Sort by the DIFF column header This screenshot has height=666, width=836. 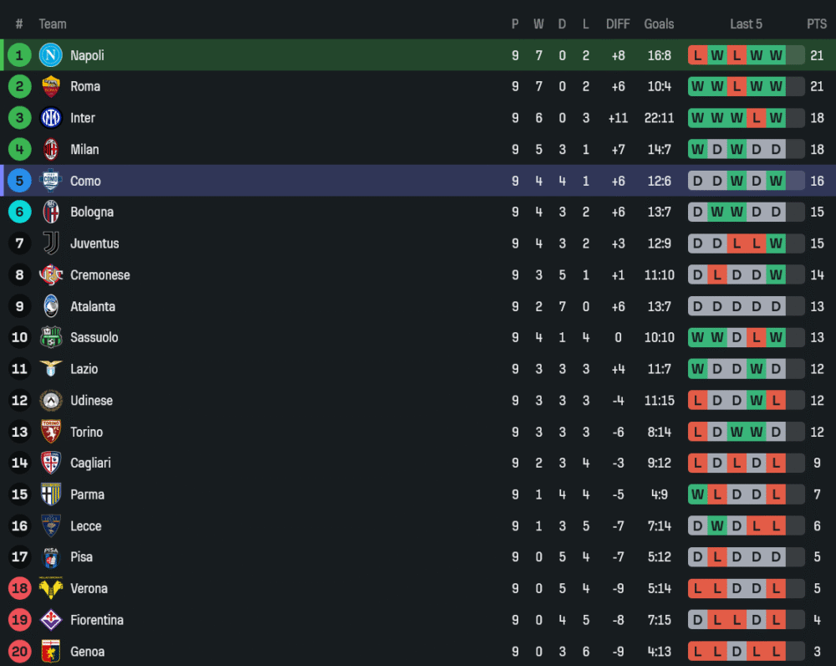(618, 24)
